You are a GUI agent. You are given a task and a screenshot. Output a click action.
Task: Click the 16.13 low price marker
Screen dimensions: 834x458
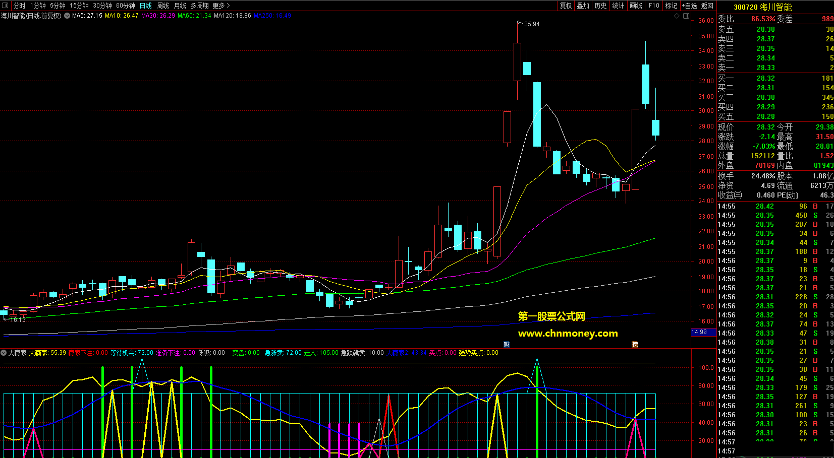pyautogui.click(x=18, y=320)
